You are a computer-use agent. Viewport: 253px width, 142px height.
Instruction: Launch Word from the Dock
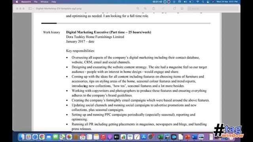point(194,137)
